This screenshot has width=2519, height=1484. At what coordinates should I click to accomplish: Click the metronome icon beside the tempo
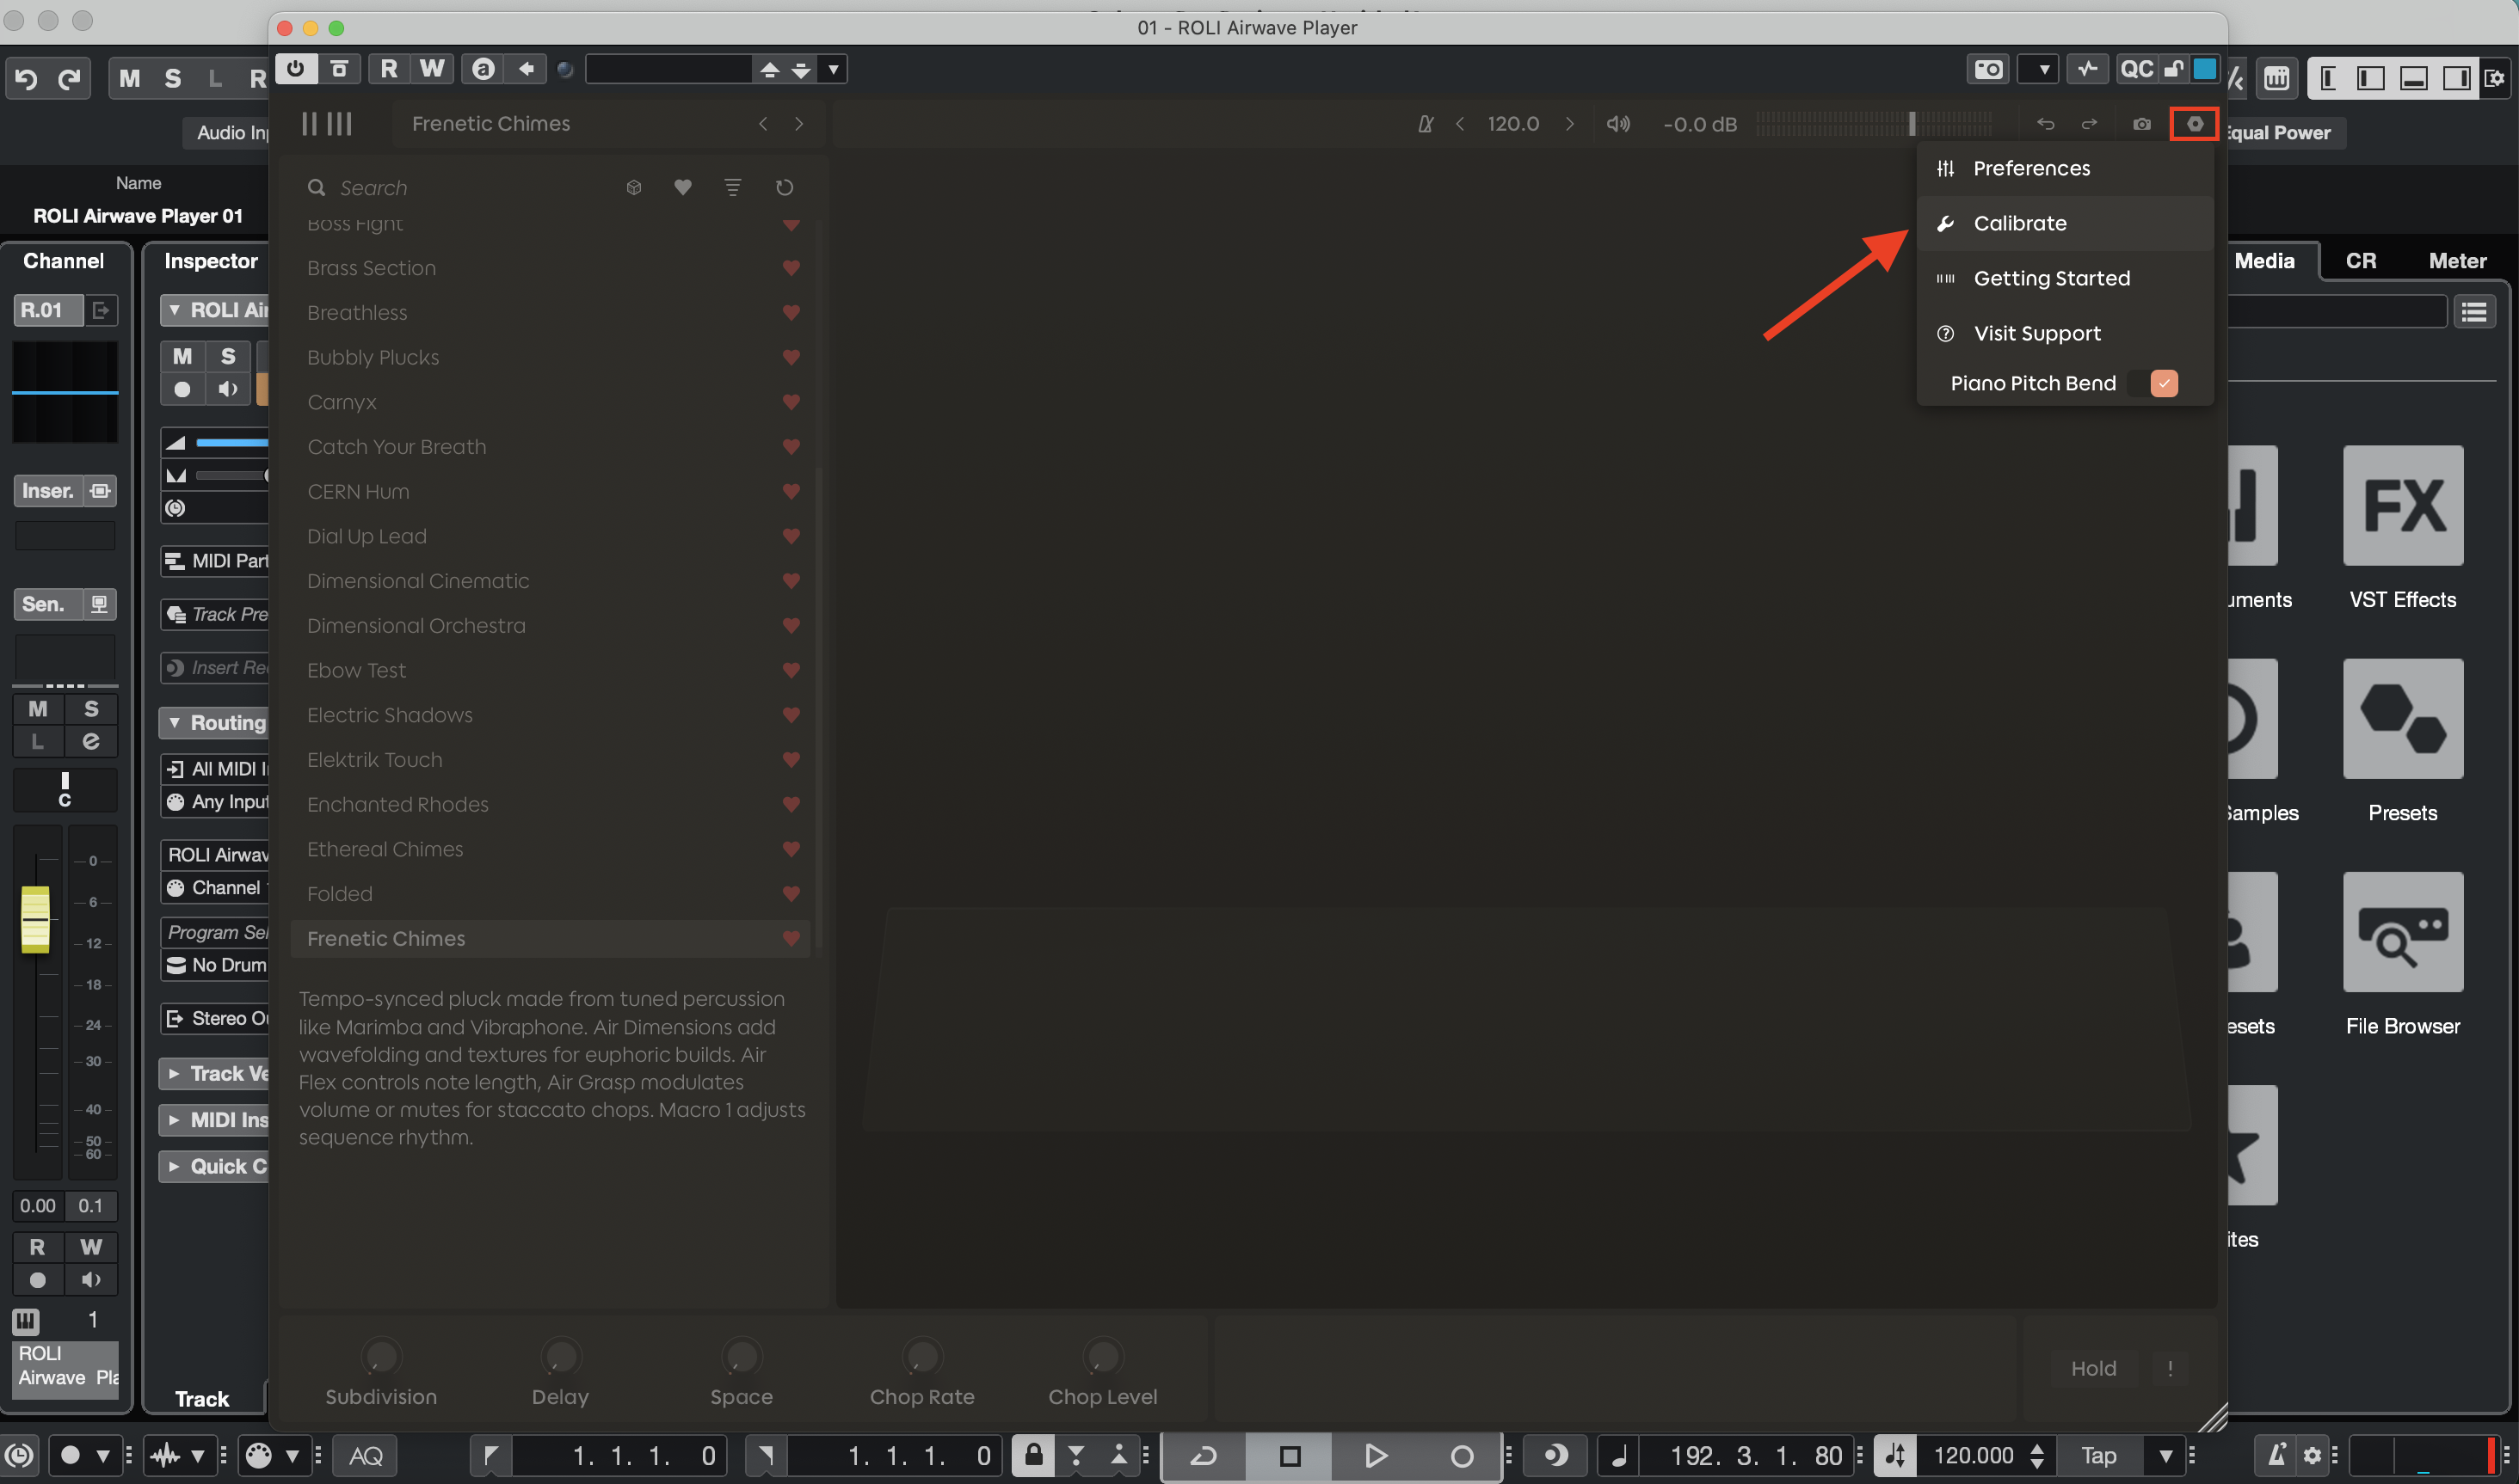(x=1426, y=124)
